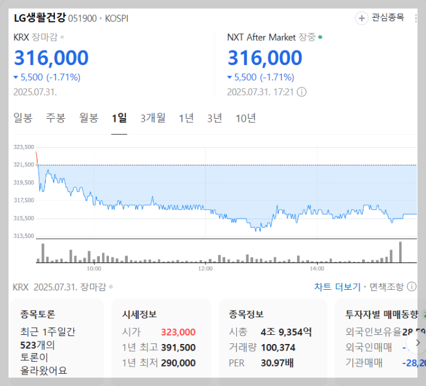The height and width of the screenshot is (386, 426).
Task: Switch to 일봉 daily candle tab
Action: 23,118
